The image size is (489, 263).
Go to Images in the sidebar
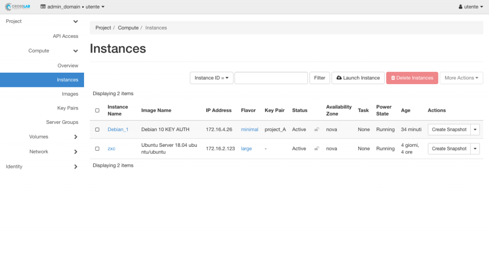(70, 94)
